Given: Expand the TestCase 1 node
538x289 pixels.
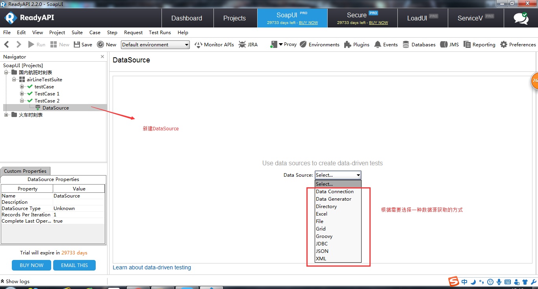Looking at the screenshot, I should click(22, 93).
